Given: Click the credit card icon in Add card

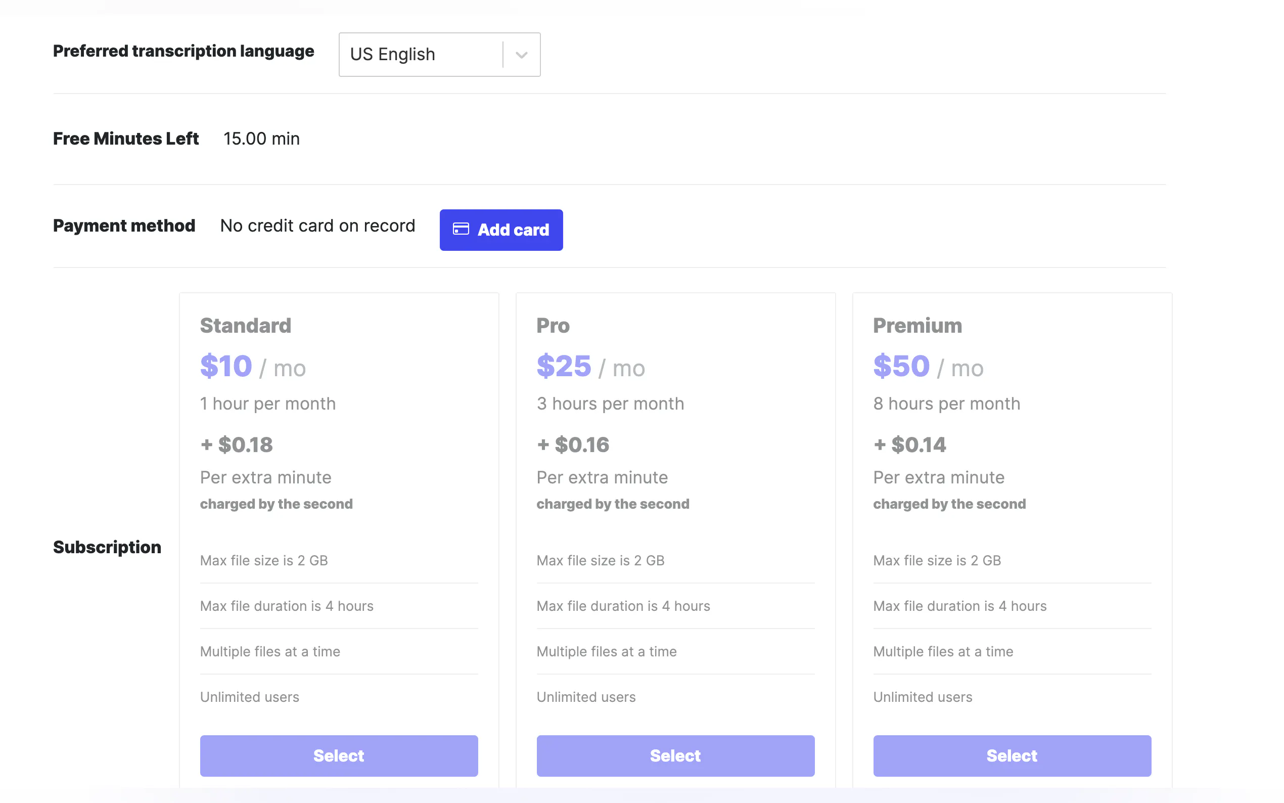Looking at the screenshot, I should 460,229.
